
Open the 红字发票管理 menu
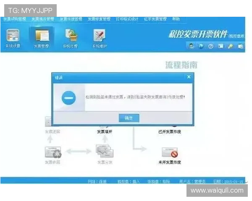[155, 19]
